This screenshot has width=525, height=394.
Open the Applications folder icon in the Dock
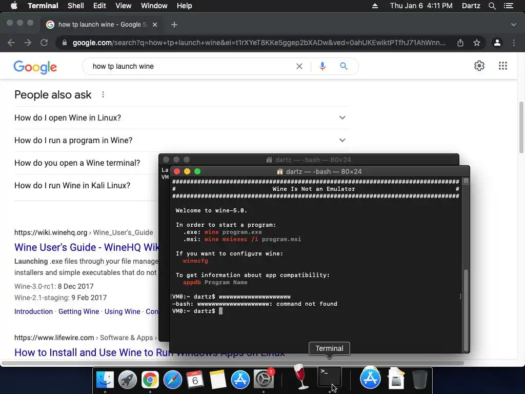pyautogui.click(x=370, y=379)
